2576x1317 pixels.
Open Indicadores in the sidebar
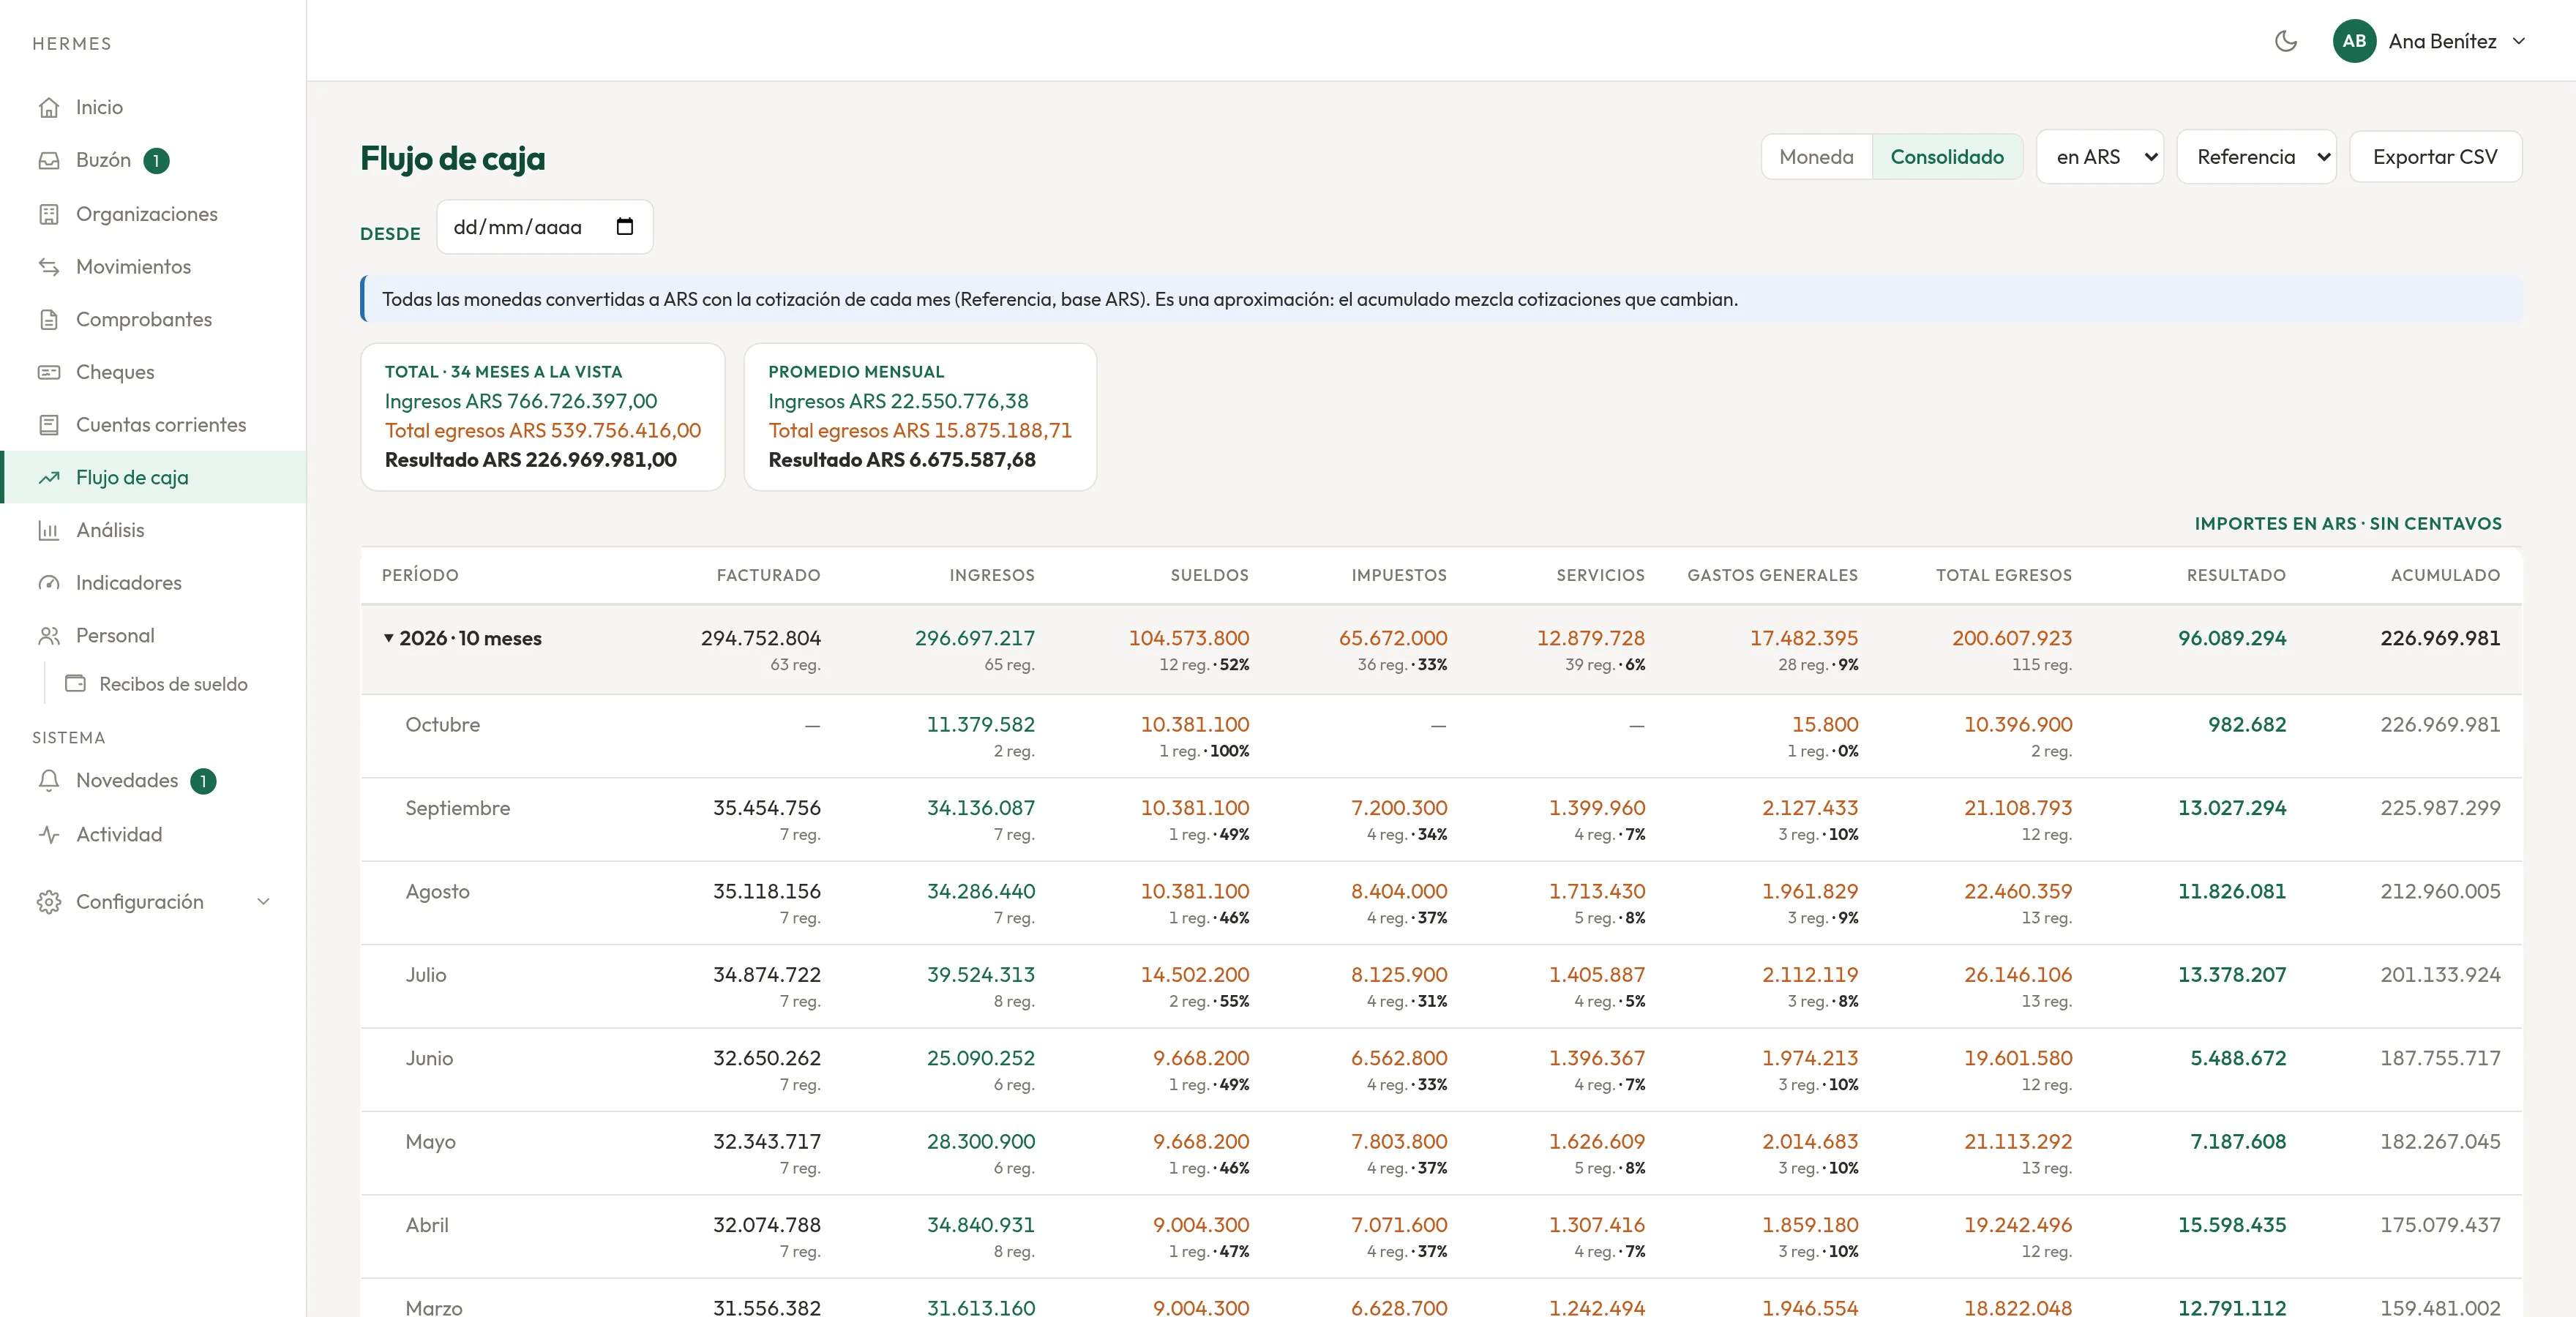point(153,583)
